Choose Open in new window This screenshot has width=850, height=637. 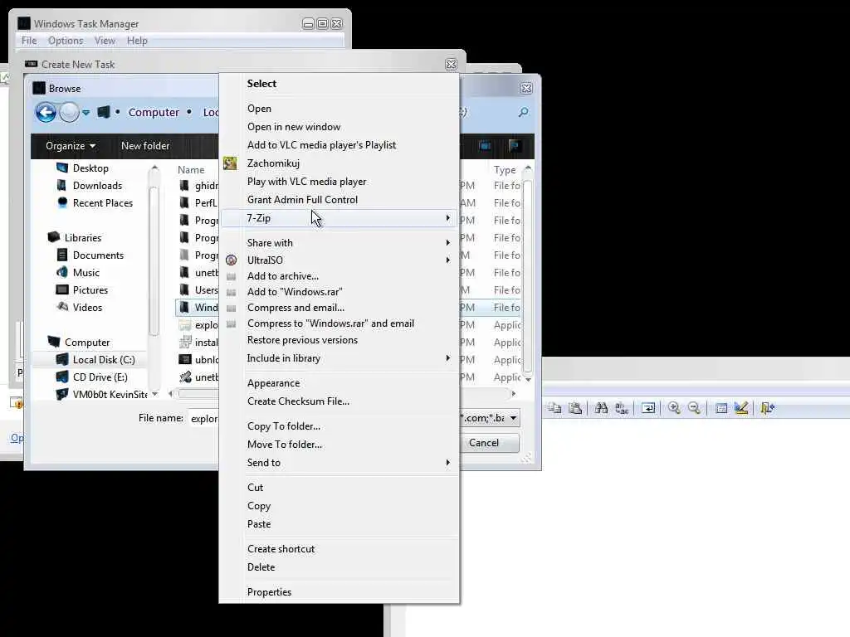(340, 127)
